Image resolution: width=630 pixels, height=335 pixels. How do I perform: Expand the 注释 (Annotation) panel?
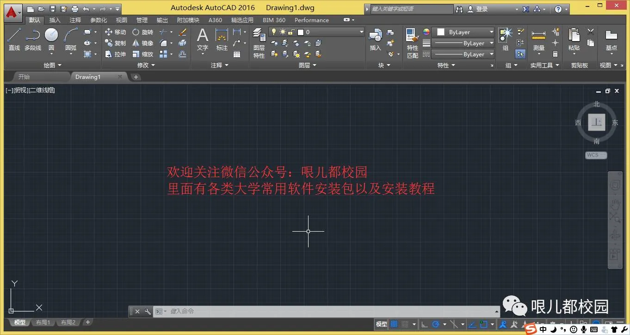(220, 66)
